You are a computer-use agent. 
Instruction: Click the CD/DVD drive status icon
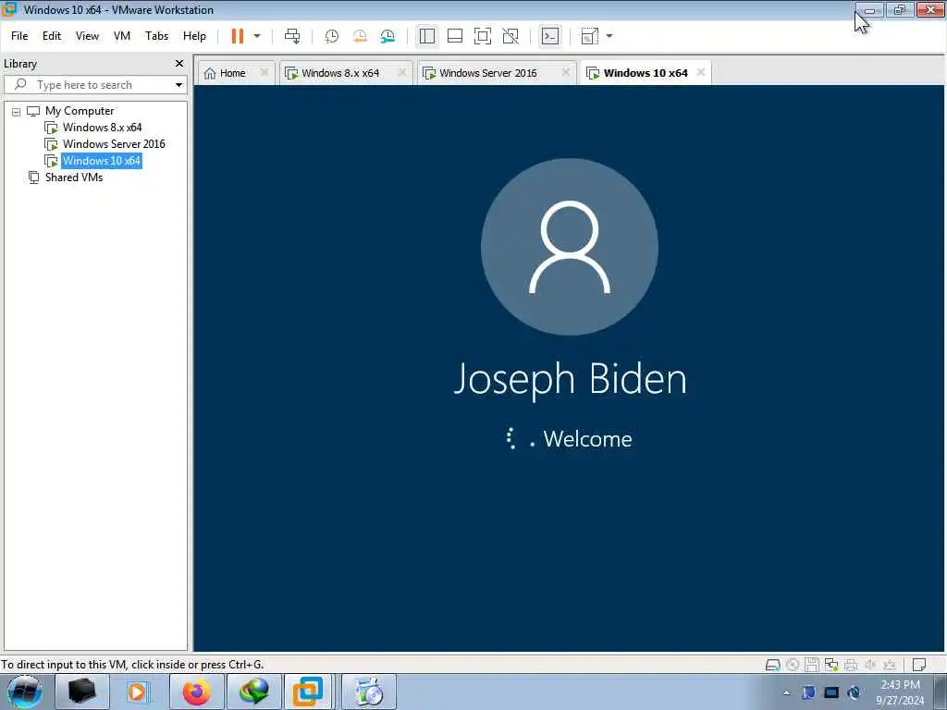pyautogui.click(x=793, y=665)
